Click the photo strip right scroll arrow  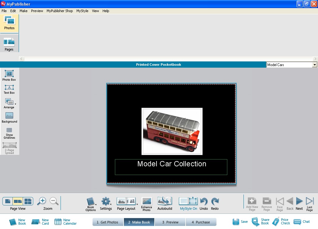315,59
